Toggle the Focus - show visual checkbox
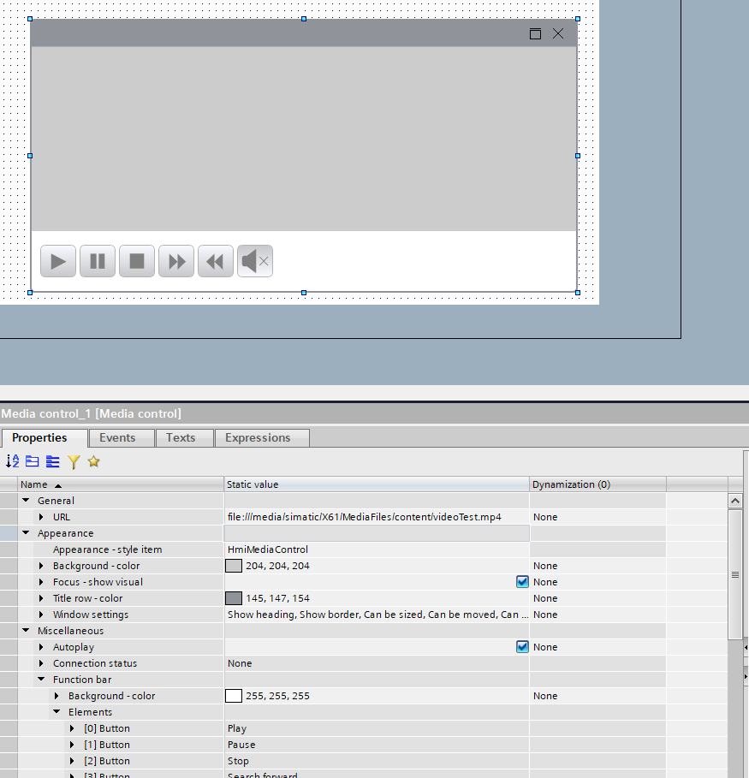Viewport: 749px width, 778px height. point(522,582)
